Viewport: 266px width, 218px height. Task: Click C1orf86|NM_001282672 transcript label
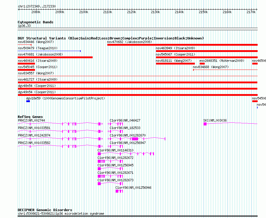116,158
